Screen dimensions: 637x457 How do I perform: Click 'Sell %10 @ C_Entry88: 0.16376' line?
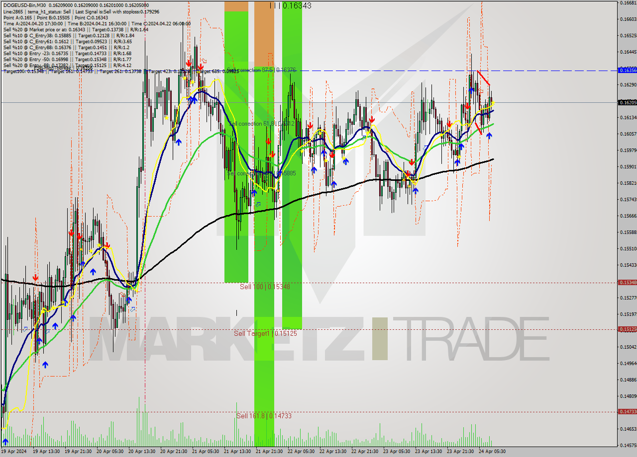67,47
